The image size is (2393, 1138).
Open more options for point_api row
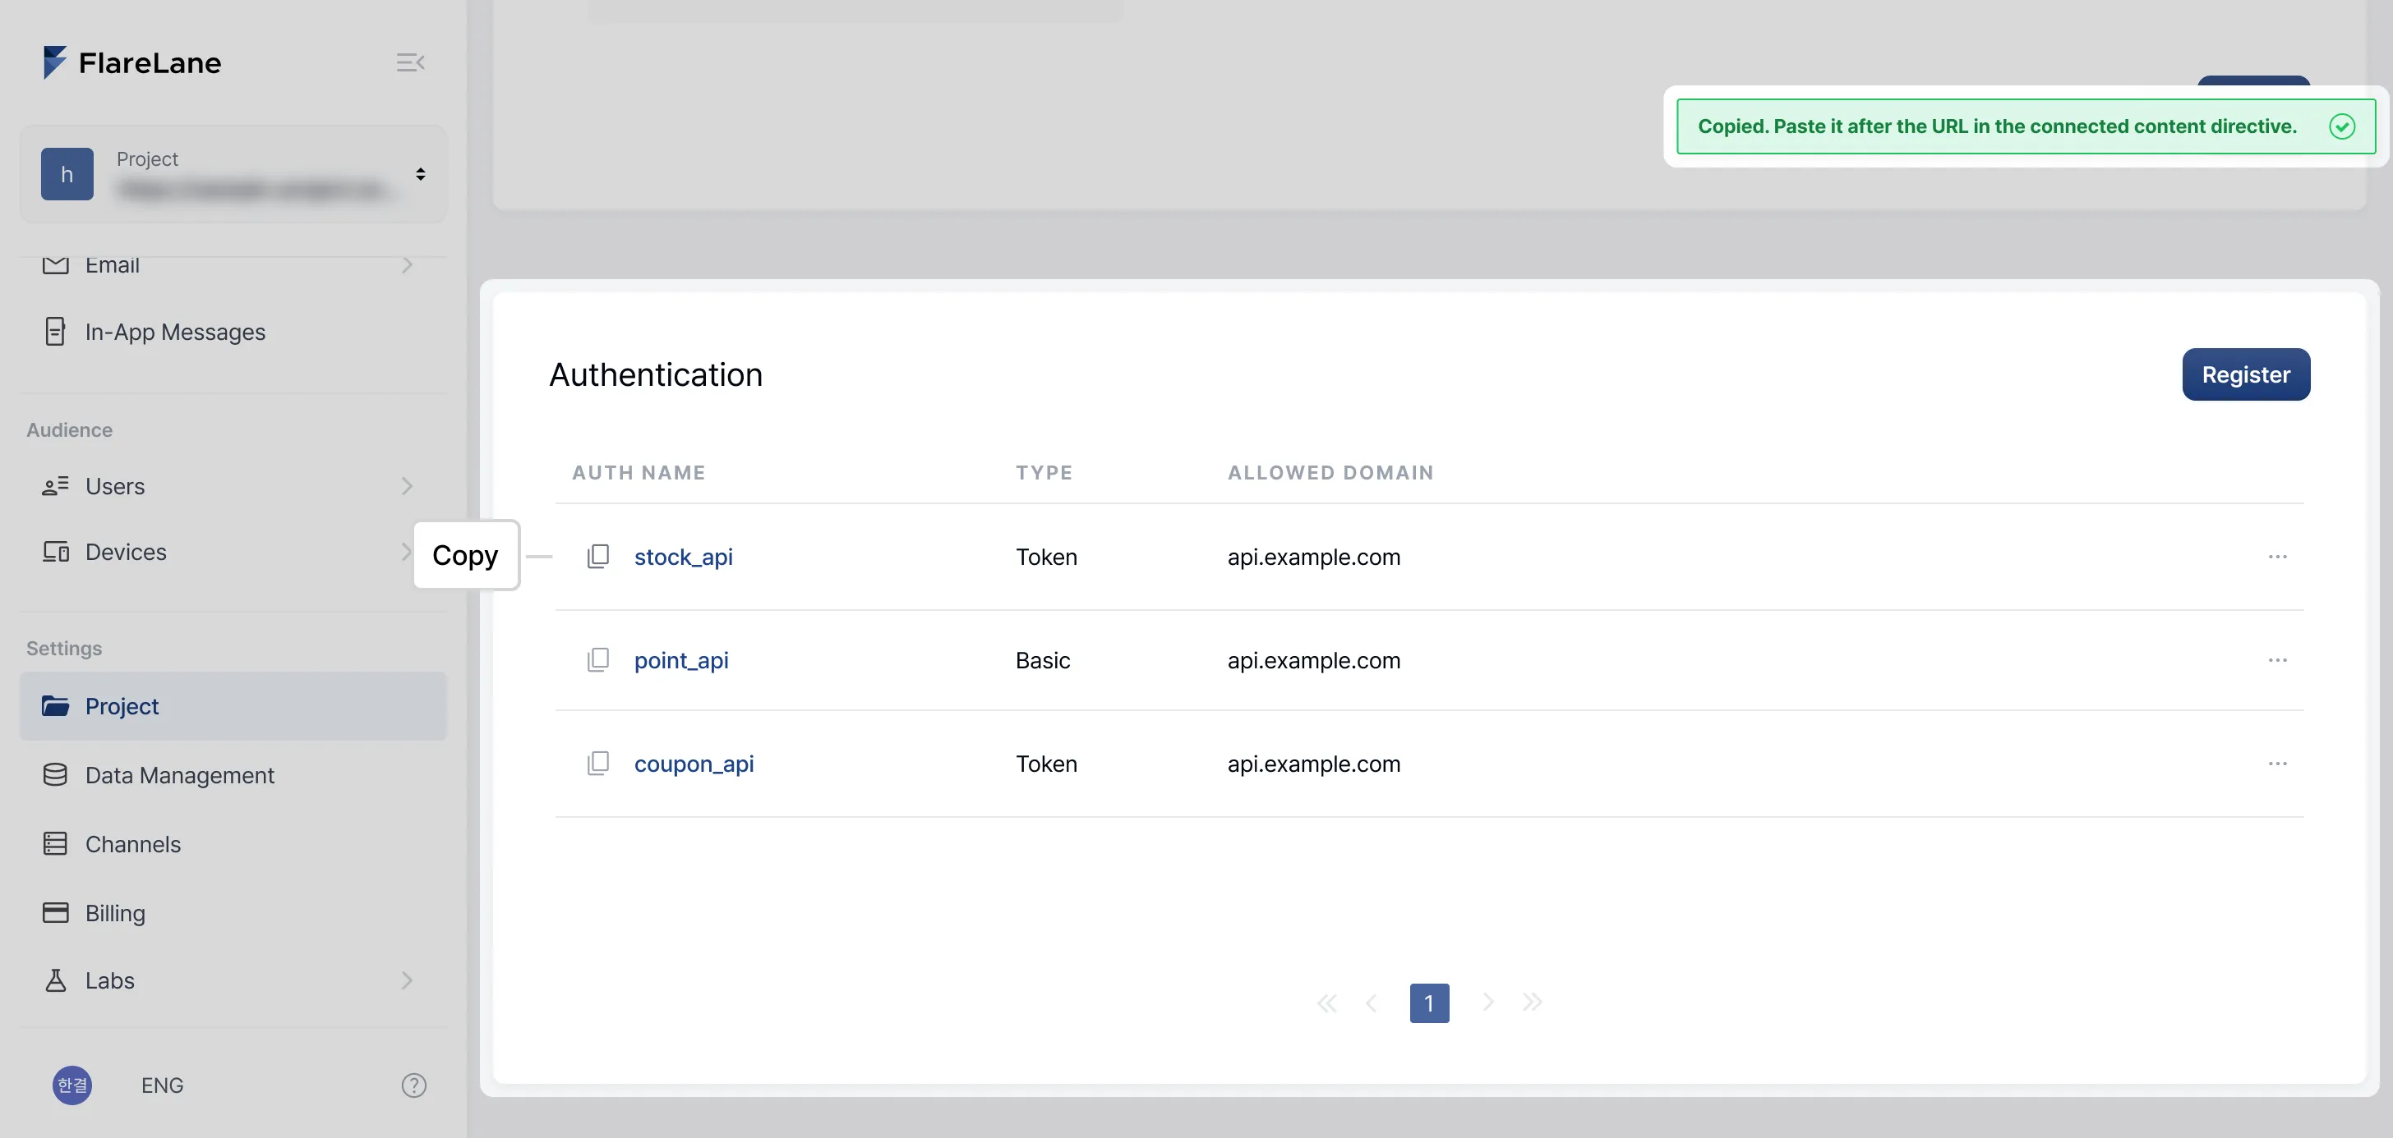[x=2278, y=660]
